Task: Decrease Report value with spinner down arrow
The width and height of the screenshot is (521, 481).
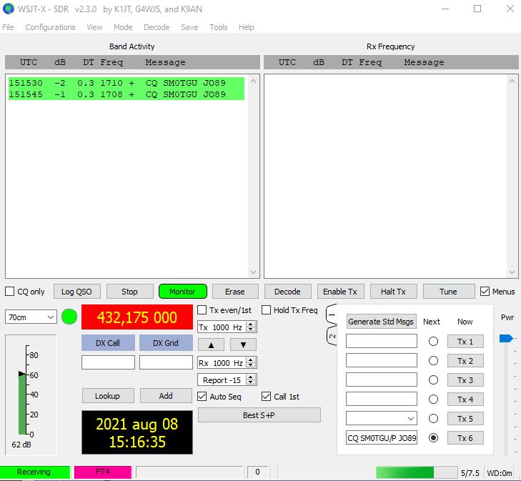Action: (x=251, y=382)
